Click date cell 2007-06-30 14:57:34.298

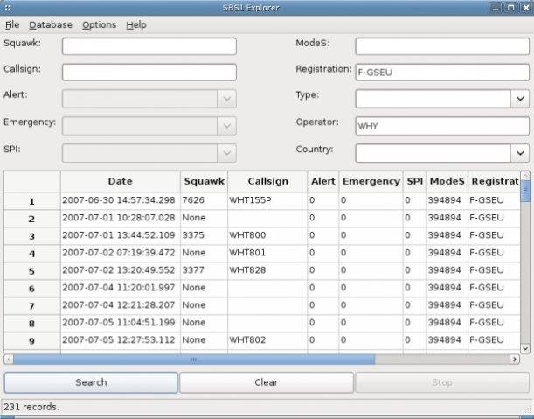pyautogui.click(x=121, y=200)
